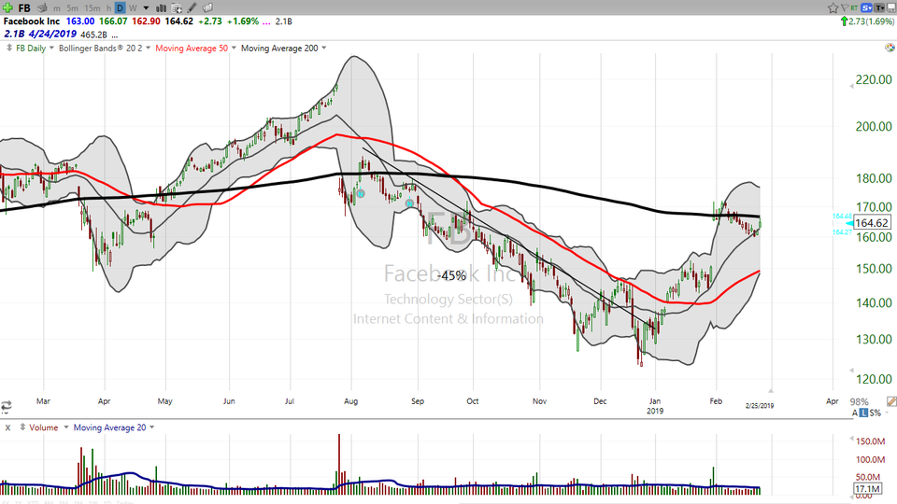This screenshot has height=504, width=897.
Task: Click the Volume pane move handle
Action: (x=22, y=427)
